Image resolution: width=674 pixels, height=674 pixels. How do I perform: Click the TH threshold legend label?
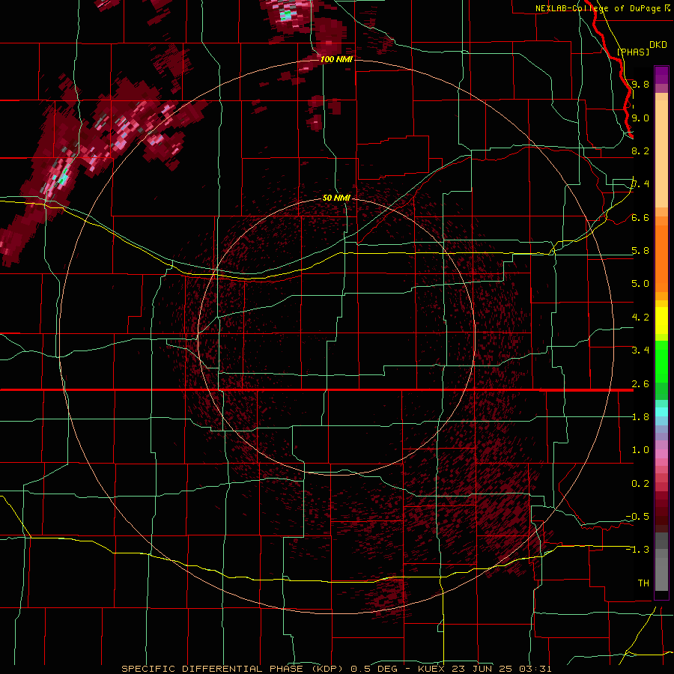(643, 583)
